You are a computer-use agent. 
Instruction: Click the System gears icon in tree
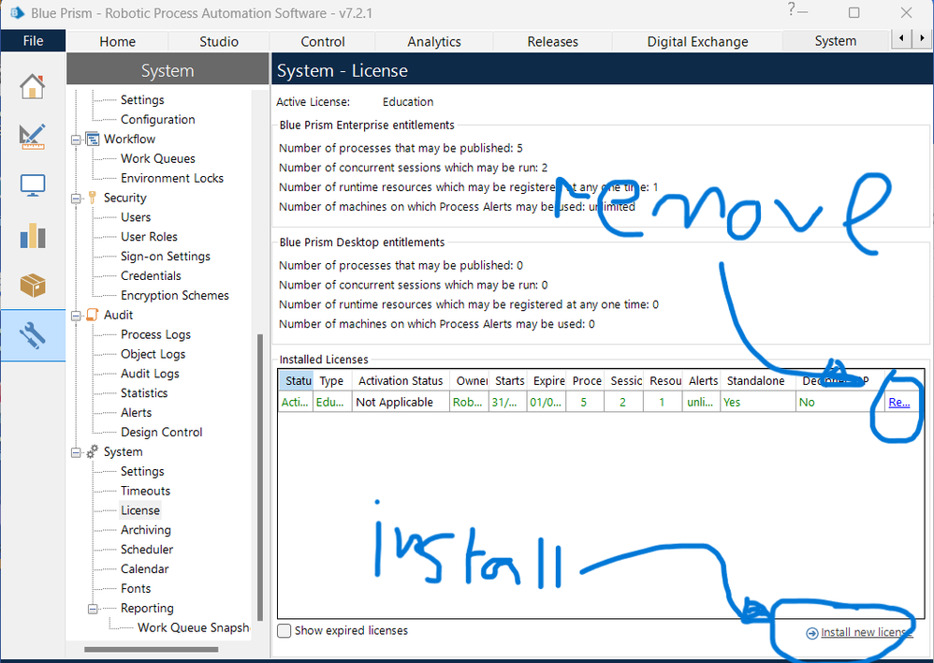pos(93,452)
